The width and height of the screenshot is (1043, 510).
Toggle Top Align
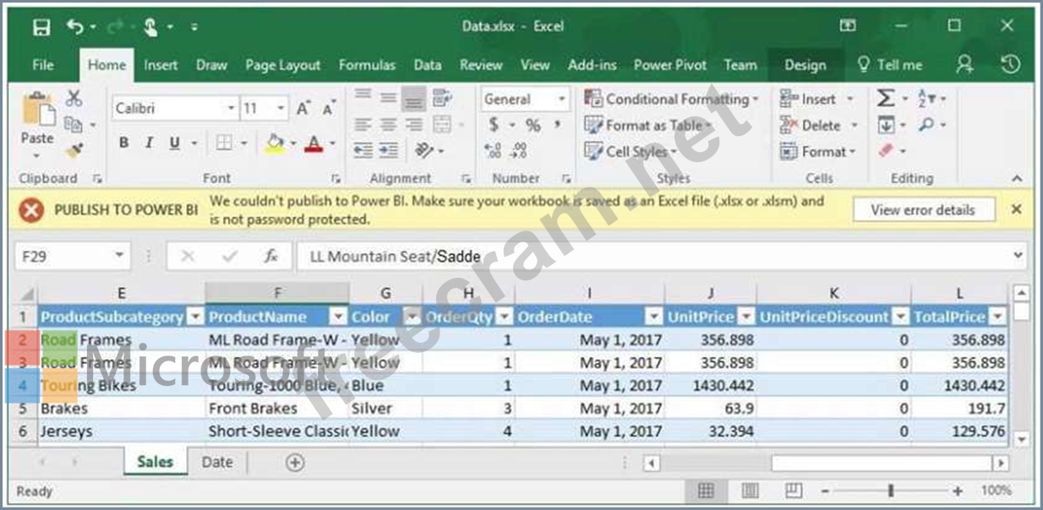(363, 95)
